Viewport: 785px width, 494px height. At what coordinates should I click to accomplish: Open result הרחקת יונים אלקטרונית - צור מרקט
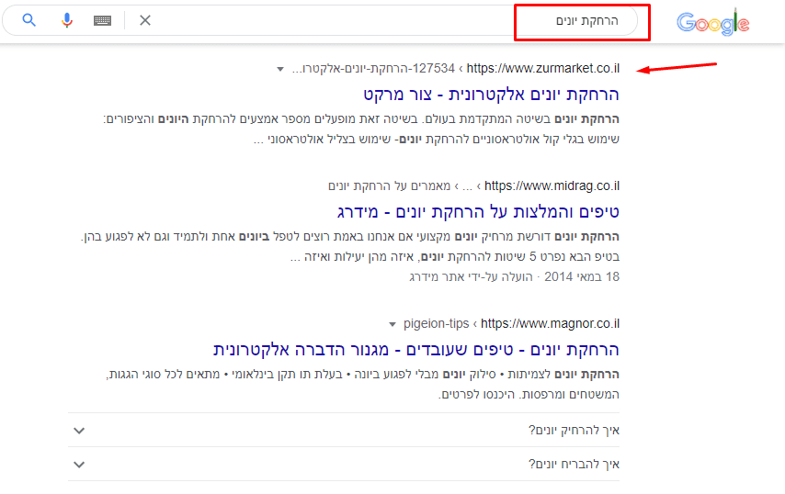tap(491, 94)
